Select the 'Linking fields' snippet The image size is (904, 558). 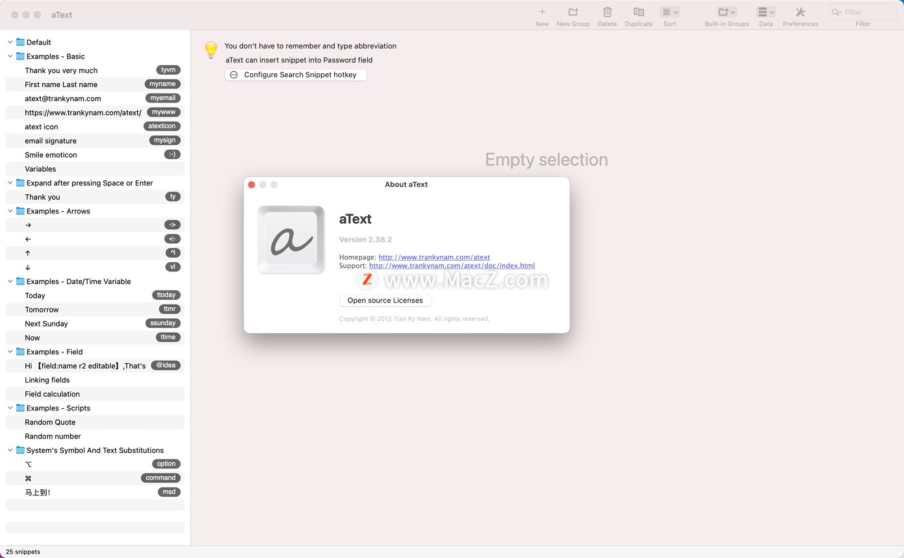95,380
